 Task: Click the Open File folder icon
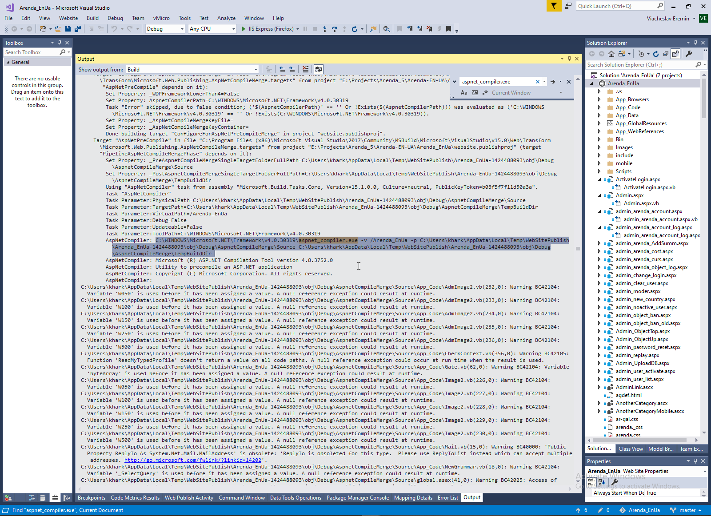click(x=58, y=29)
